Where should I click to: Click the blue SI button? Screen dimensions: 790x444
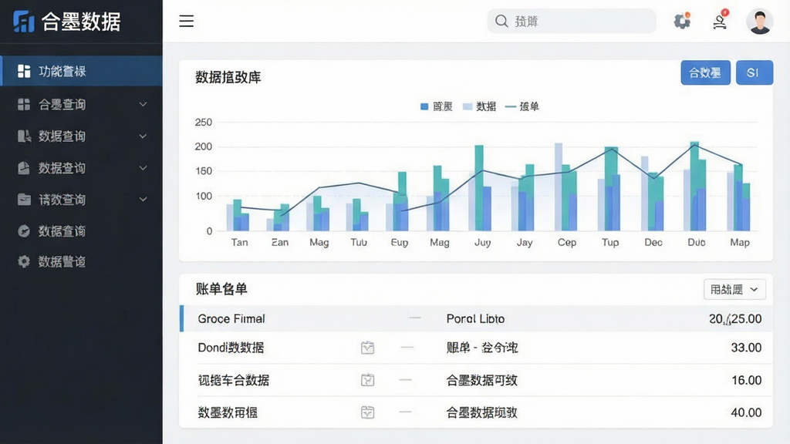755,72
